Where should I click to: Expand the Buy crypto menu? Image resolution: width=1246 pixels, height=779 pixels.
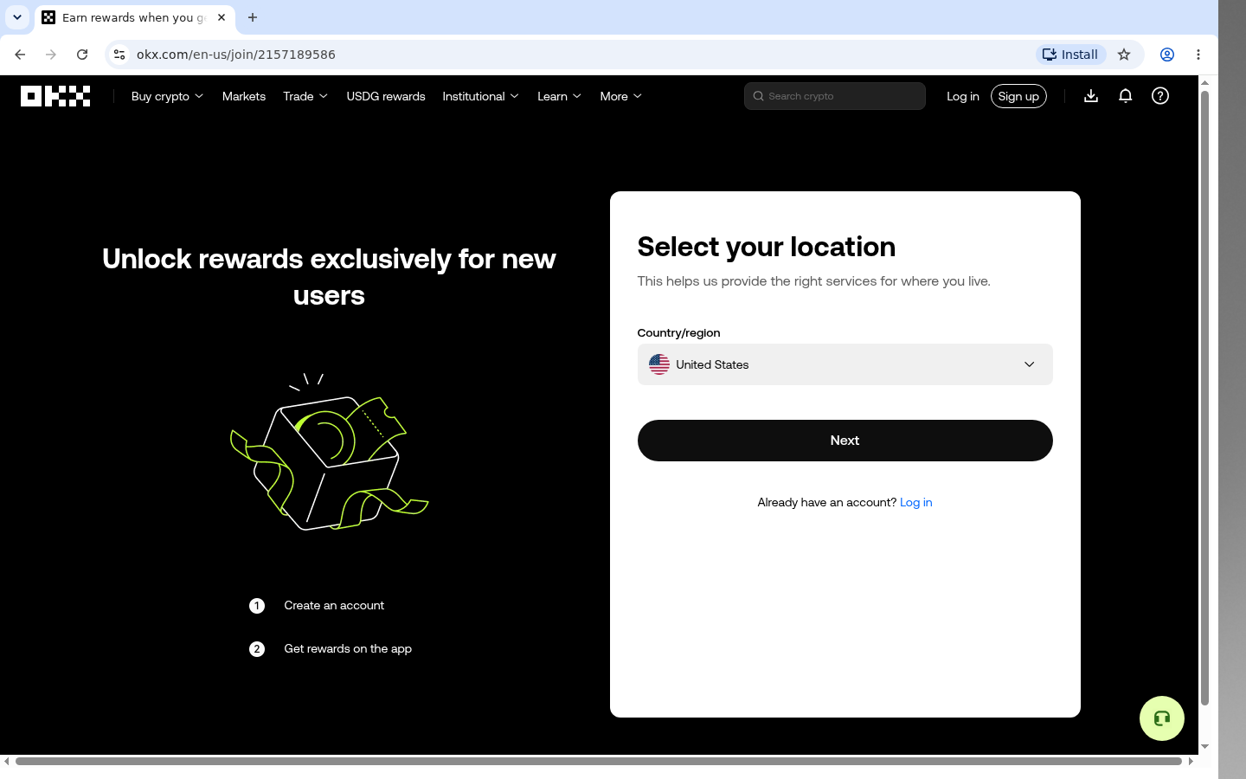coord(167,96)
